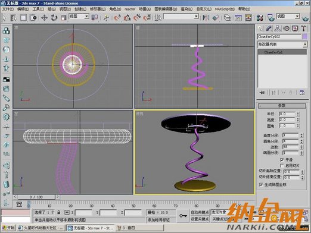Screen dimensions: 311x233
Task: Click the selection lock icon in the status bar
Action: 59,212
